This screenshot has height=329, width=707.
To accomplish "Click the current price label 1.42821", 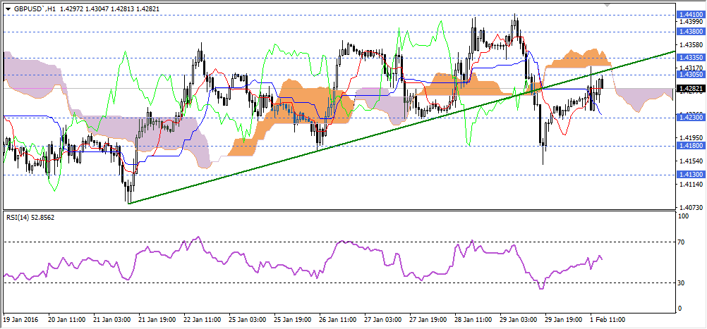I will (x=690, y=89).
